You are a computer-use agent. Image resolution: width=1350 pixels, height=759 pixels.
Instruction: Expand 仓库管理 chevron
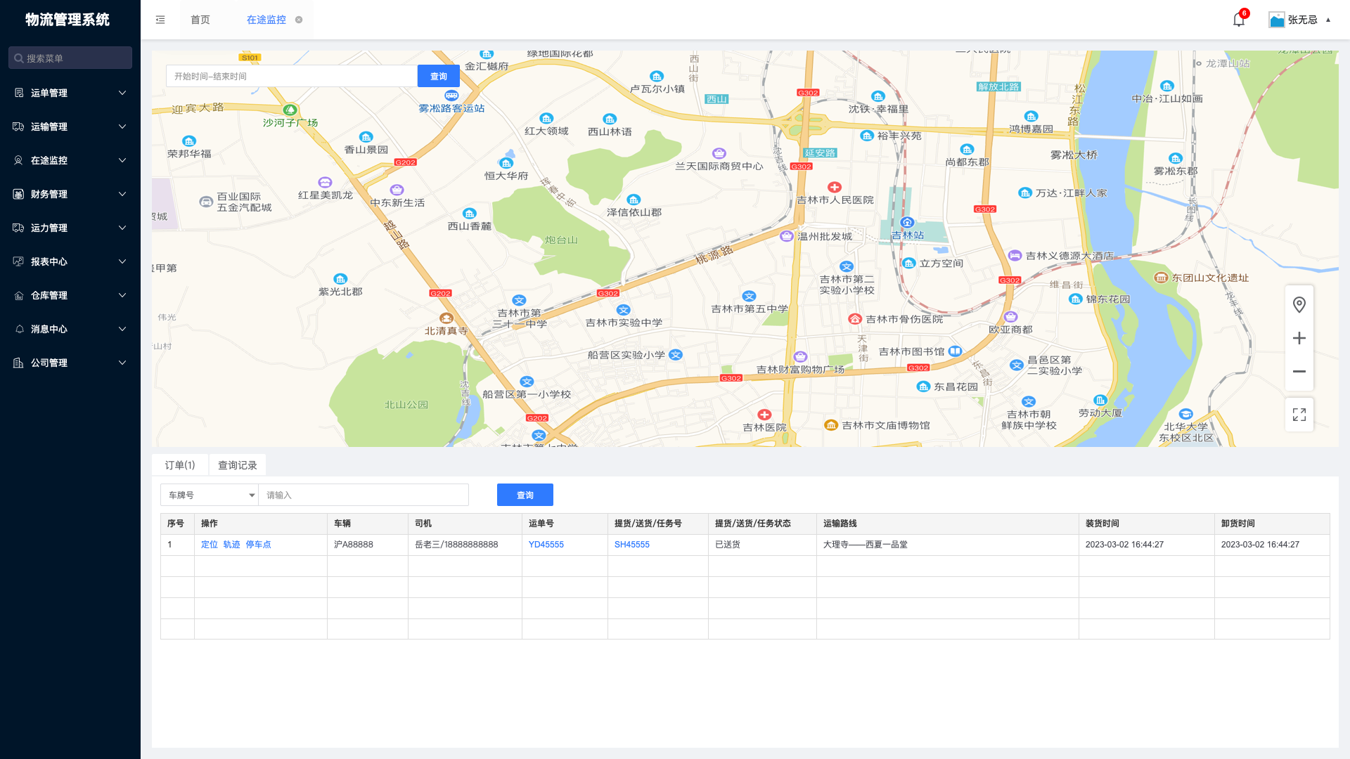coord(122,295)
